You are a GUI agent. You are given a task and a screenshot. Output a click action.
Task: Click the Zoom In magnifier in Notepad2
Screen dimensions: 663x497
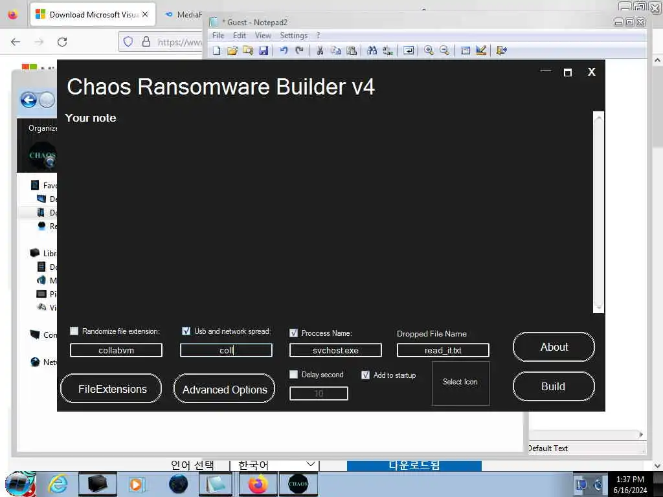[x=429, y=50]
